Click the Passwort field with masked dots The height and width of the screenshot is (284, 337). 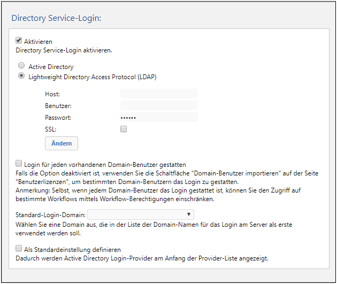tap(159, 117)
